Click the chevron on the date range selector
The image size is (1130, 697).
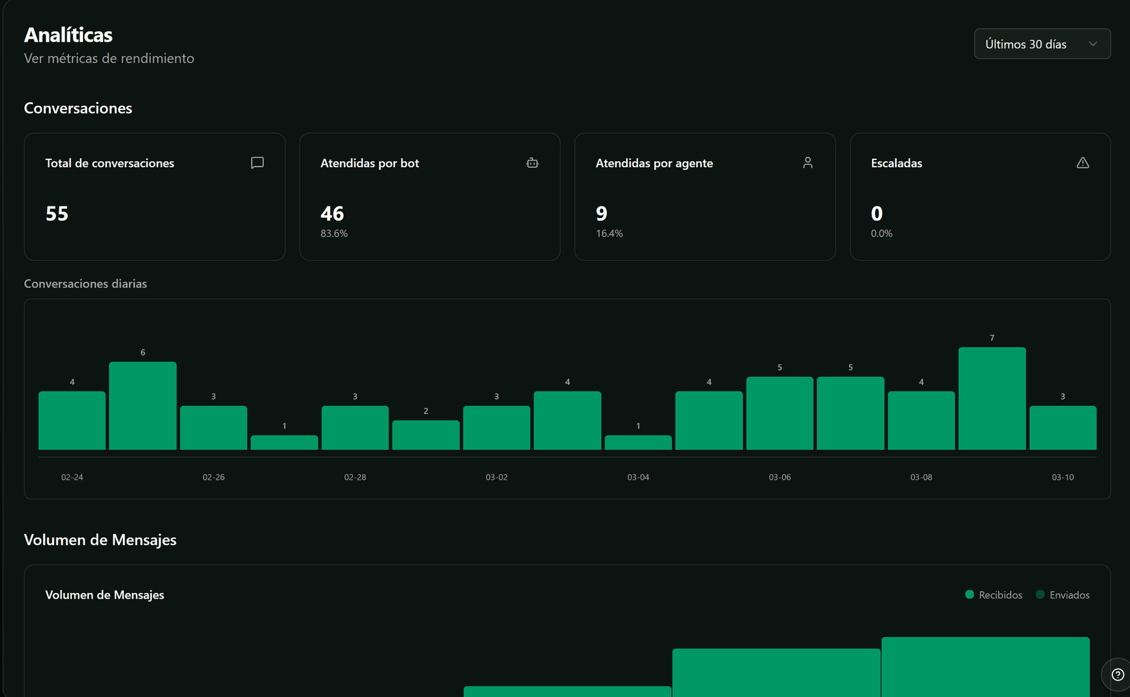tap(1094, 44)
